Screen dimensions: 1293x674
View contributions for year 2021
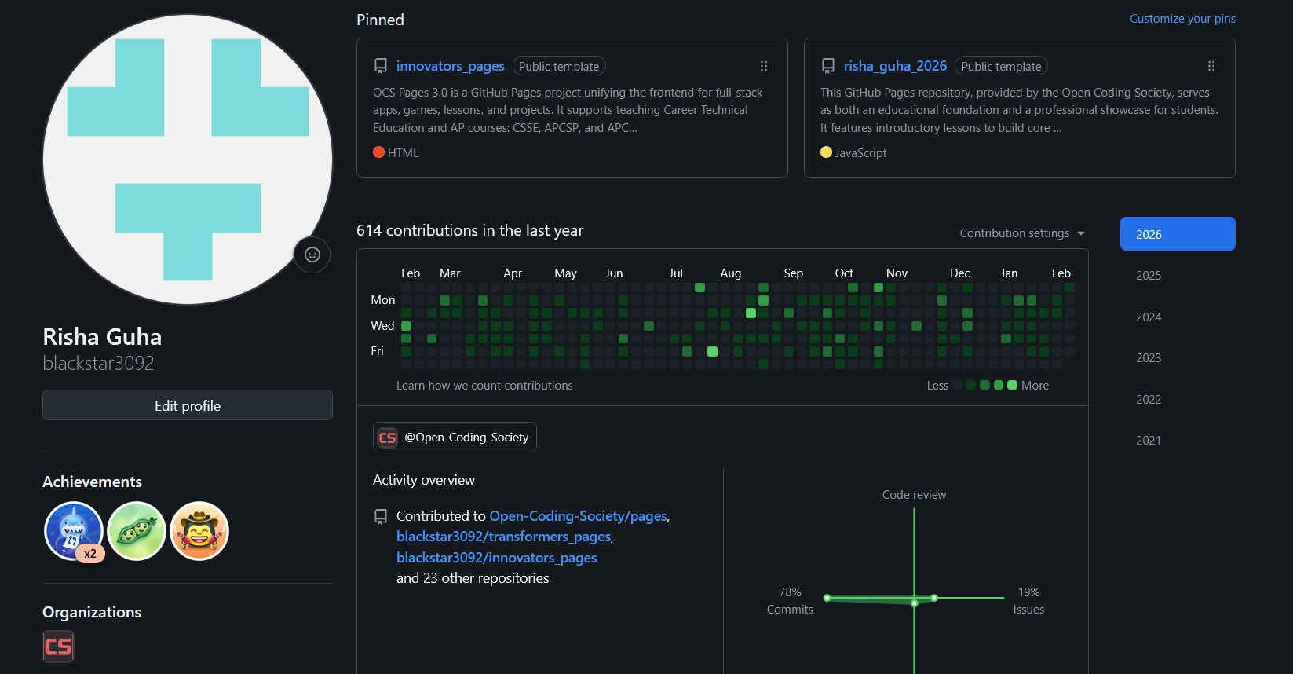pos(1149,441)
